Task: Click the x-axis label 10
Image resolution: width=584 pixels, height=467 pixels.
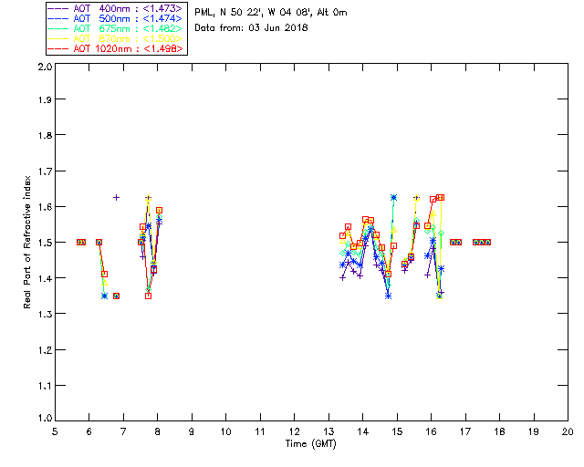Action: pos(226,431)
